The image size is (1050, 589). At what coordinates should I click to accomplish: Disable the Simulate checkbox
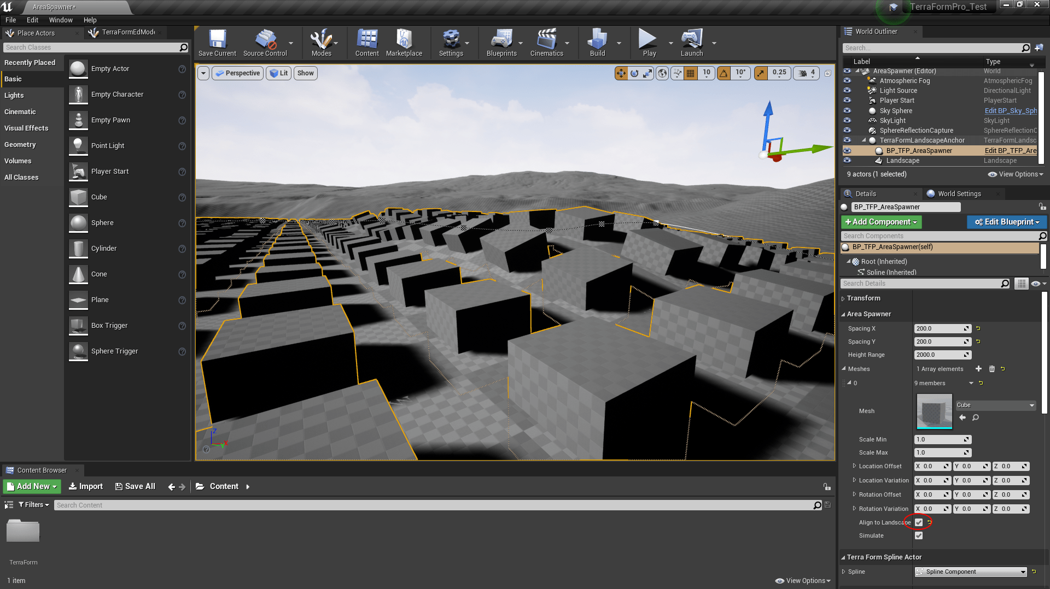(x=919, y=535)
